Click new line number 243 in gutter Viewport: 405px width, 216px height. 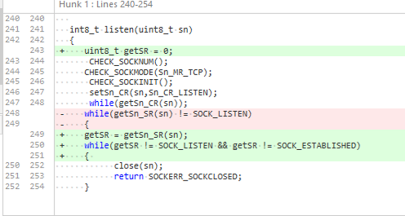[x=37, y=50]
